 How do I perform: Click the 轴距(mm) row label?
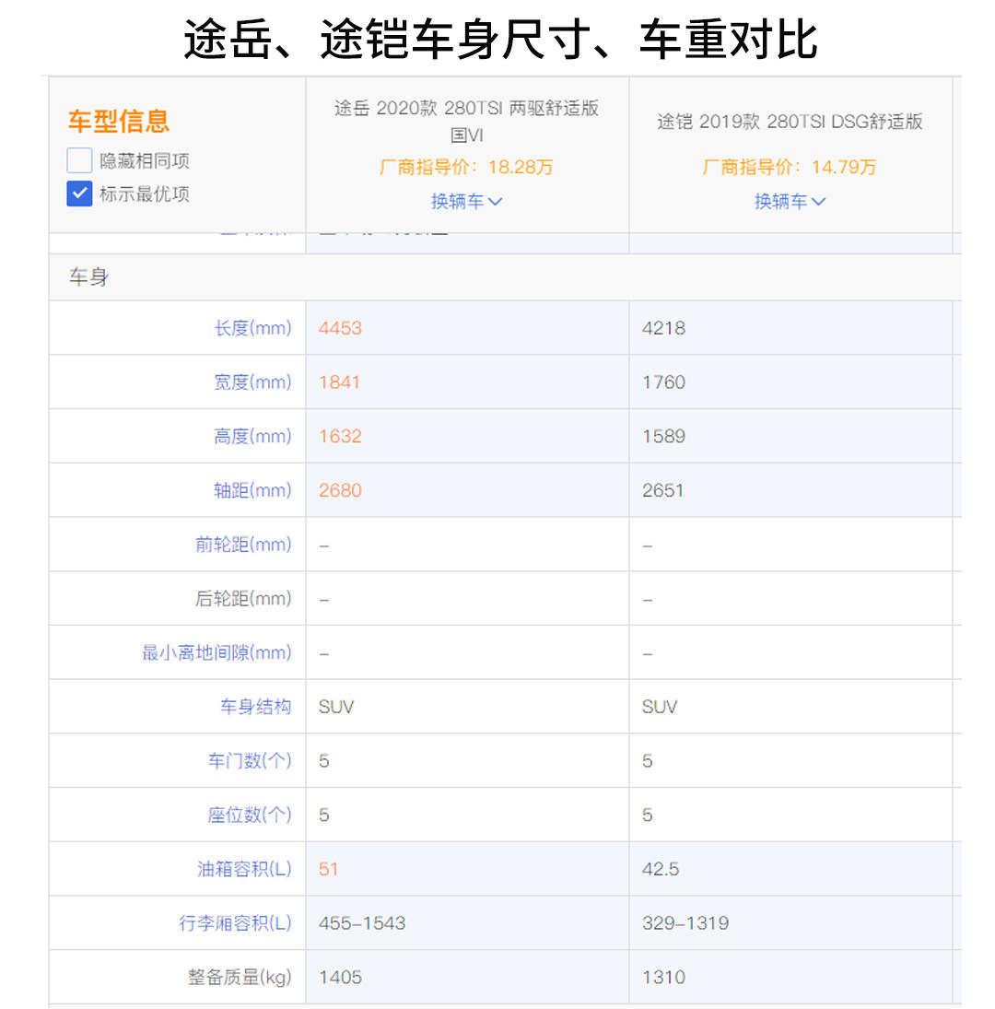click(x=252, y=490)
